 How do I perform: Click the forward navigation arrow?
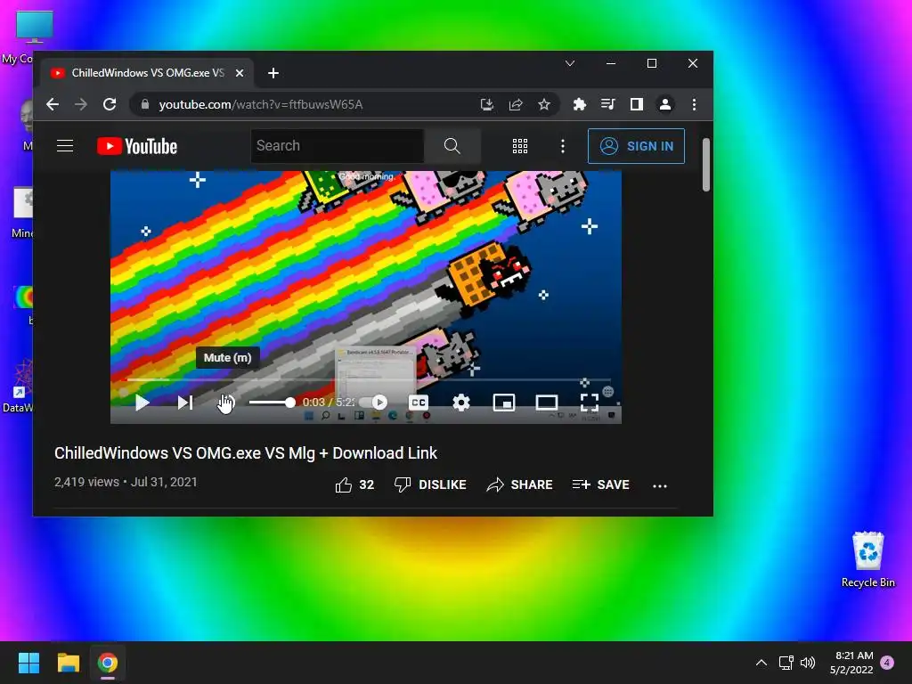[81, 104]
